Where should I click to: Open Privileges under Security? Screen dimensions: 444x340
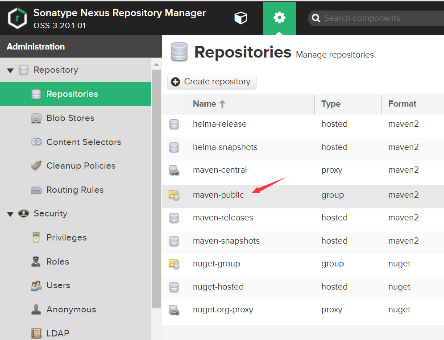point(66,237)
